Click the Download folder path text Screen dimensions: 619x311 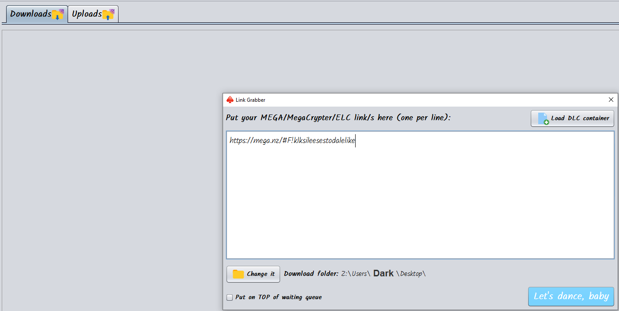click(x=383, y=274)
